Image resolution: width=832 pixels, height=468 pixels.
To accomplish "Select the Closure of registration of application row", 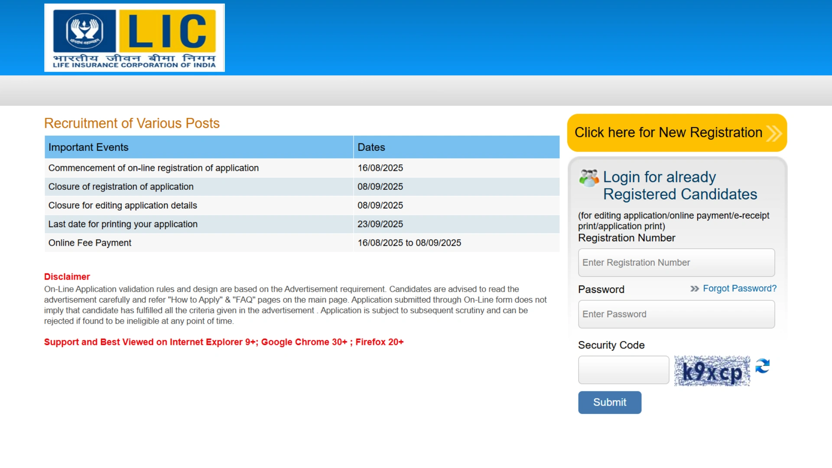I will click(x=121, y=187).
